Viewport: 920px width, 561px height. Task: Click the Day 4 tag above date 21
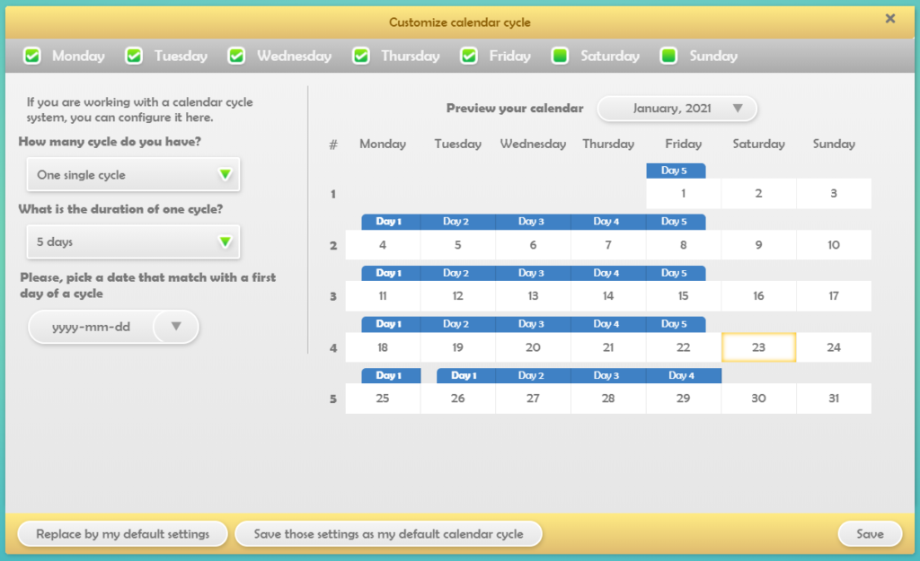(x=608, y=324)
